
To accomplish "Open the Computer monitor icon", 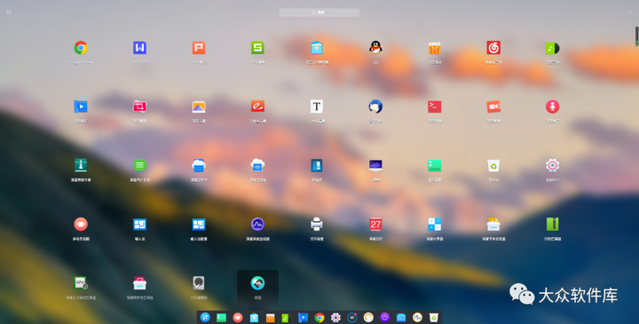I will (x=375, y=165).
